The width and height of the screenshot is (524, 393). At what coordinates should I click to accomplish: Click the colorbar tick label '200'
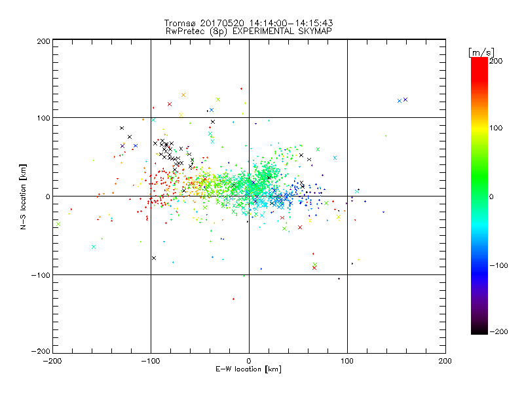496,61
